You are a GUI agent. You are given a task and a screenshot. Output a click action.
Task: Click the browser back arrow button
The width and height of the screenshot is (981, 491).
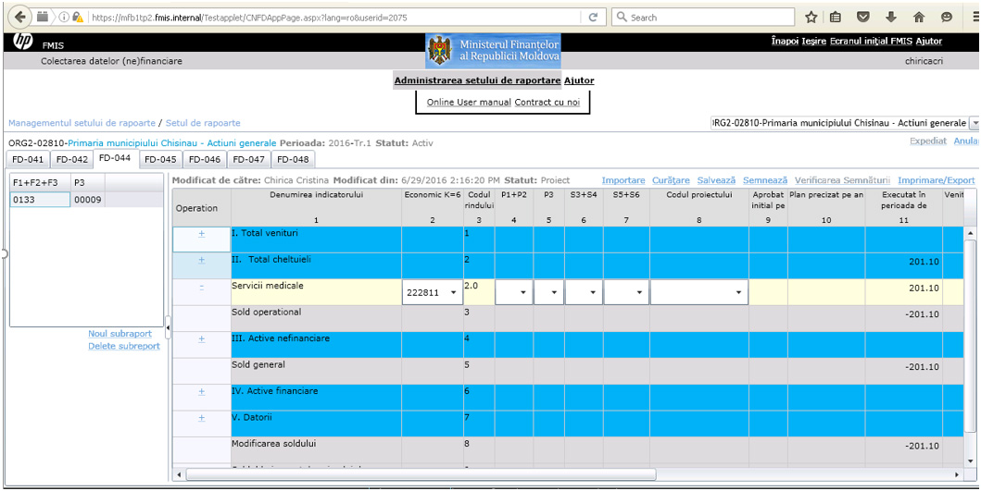tap(19, 18)
